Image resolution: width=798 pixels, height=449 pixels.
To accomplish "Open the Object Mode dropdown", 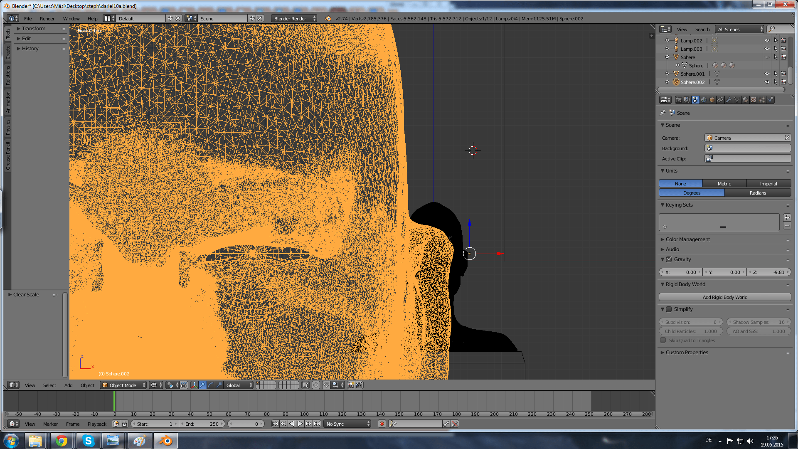I will pos(123,385).
